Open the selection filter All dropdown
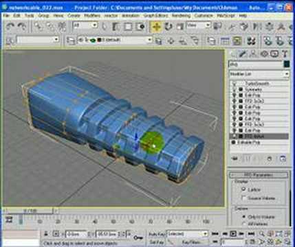 click(85, 25)
